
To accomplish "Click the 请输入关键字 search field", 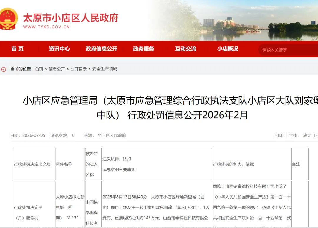I will point(288,50).
